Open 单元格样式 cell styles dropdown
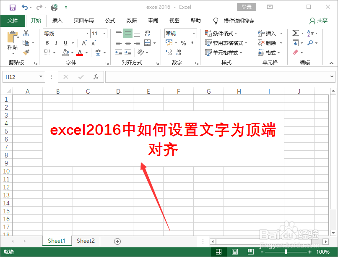338x257 pixels. click(x=224, y=52)
